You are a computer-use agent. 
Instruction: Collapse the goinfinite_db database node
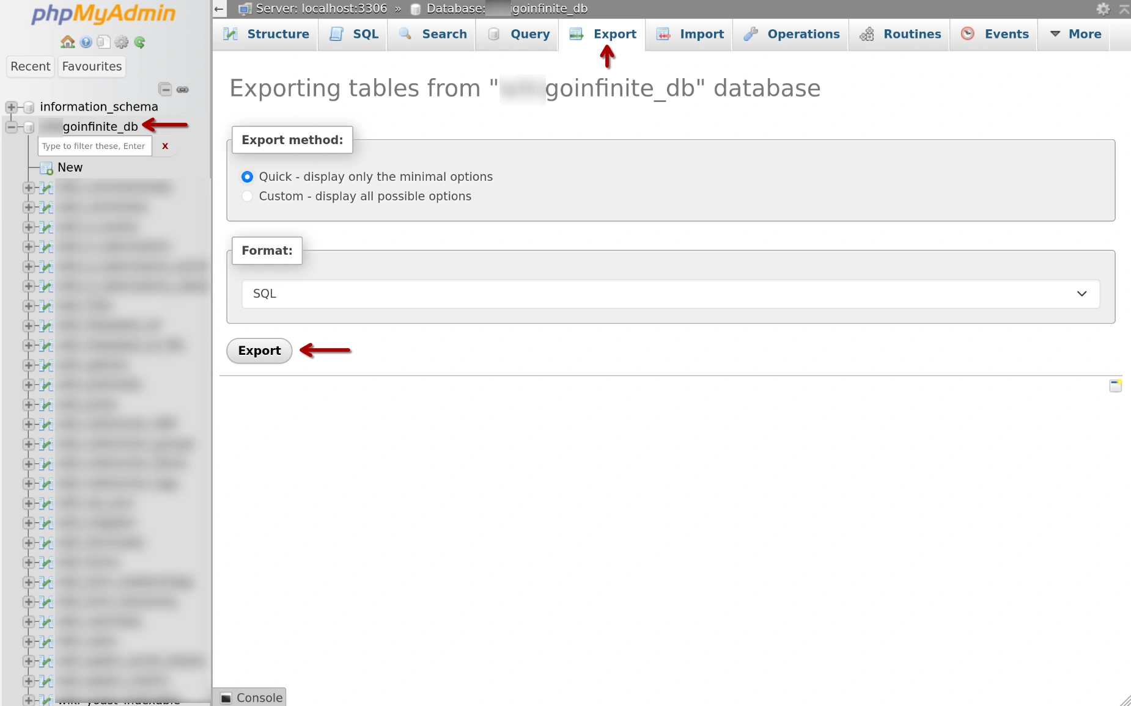coord(11,127)
